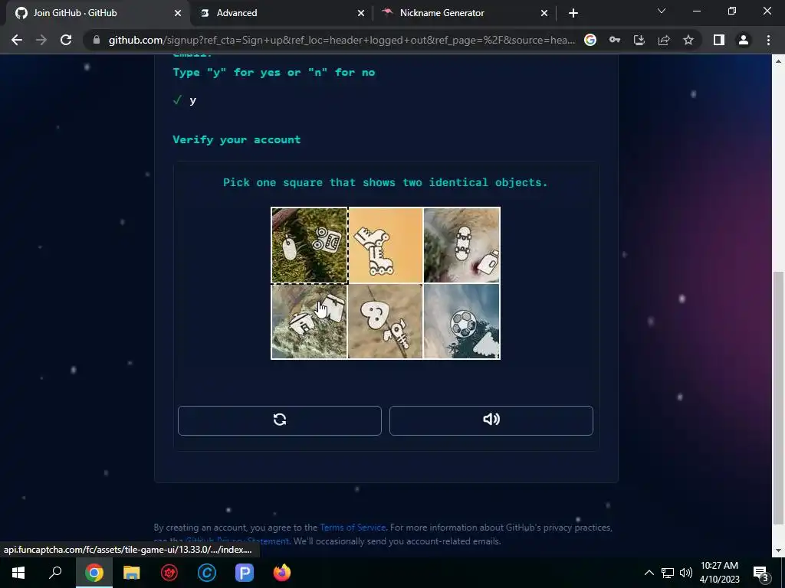Open Windows taskbar search

55,573
